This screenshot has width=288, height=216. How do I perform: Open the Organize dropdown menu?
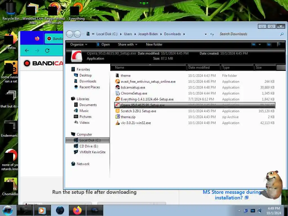pyautogui.click(x=79, y=44)
